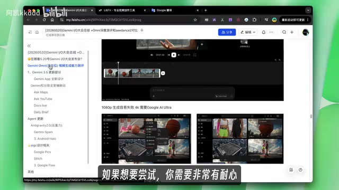Jump to outline Google Pics
Viewport: 339px width, 190px height.
pyautogui.click(x=42, y=152)
